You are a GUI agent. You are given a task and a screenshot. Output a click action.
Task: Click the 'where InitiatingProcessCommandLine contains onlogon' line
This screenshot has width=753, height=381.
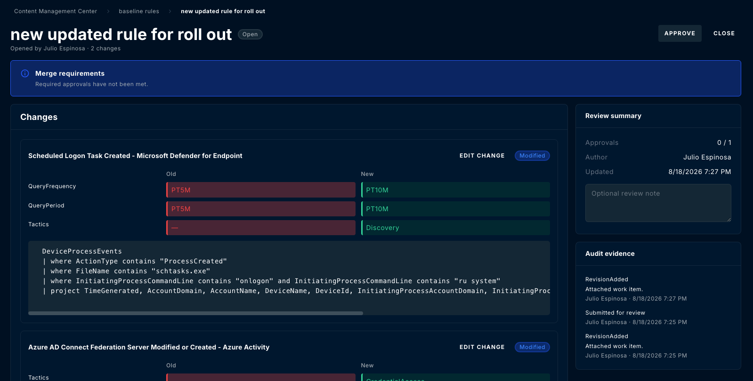tap(271, 281)
